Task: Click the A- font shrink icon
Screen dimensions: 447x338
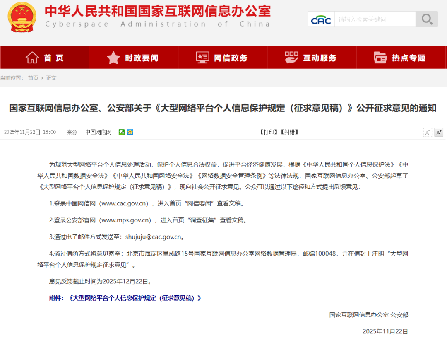Action: (x=427, y=132)
